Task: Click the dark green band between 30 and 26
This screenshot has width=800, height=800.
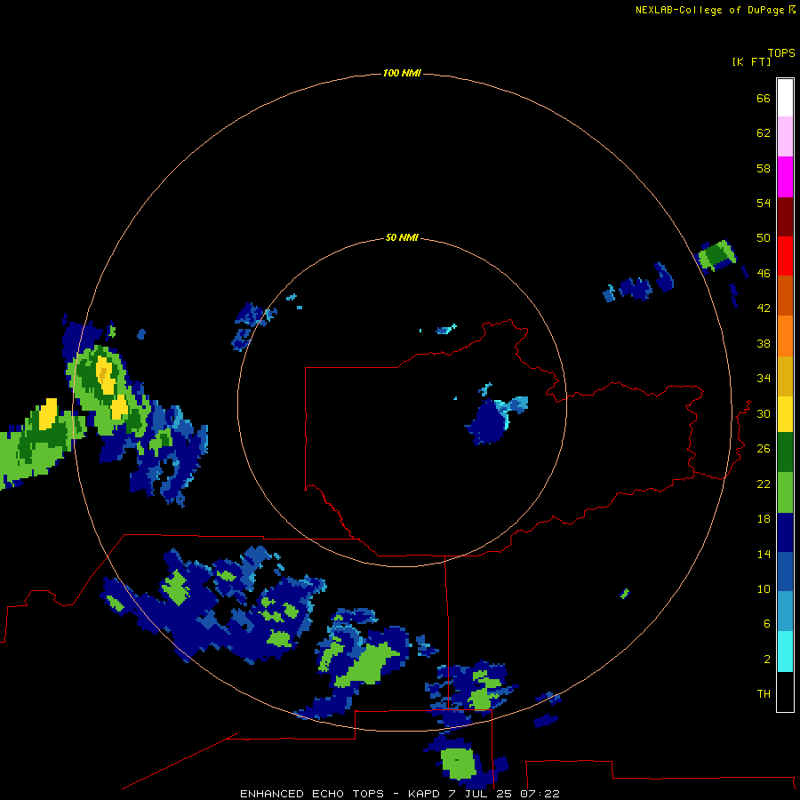Action: pos(785,452)
